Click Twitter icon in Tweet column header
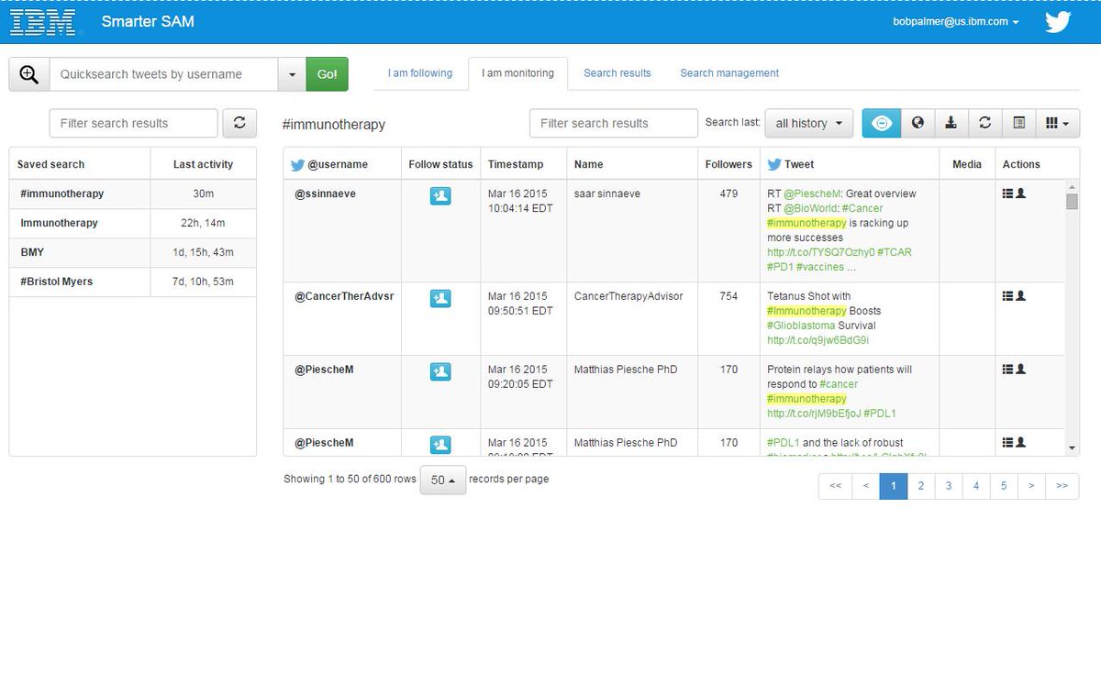Screen dimensions: 1101x685 coord(774,165)
